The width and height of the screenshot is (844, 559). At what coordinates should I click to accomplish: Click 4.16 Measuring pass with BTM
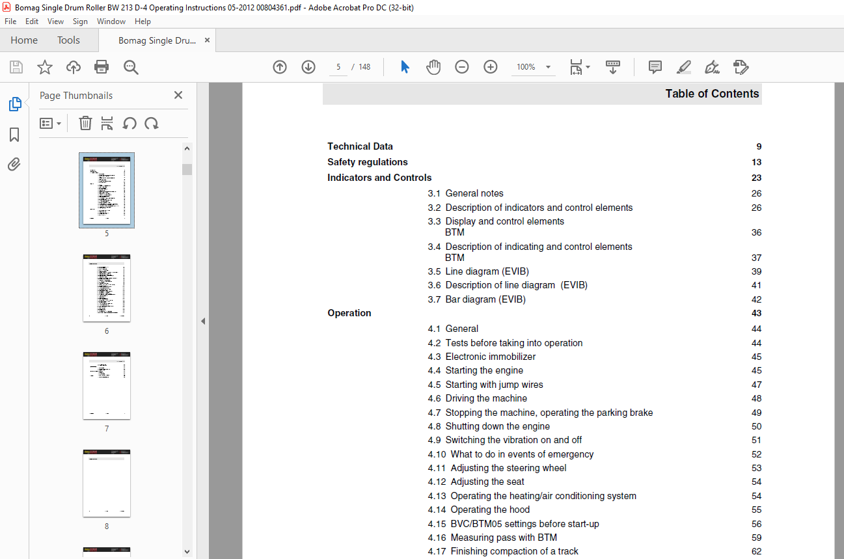pyautogui.click(x=493, y=538)
